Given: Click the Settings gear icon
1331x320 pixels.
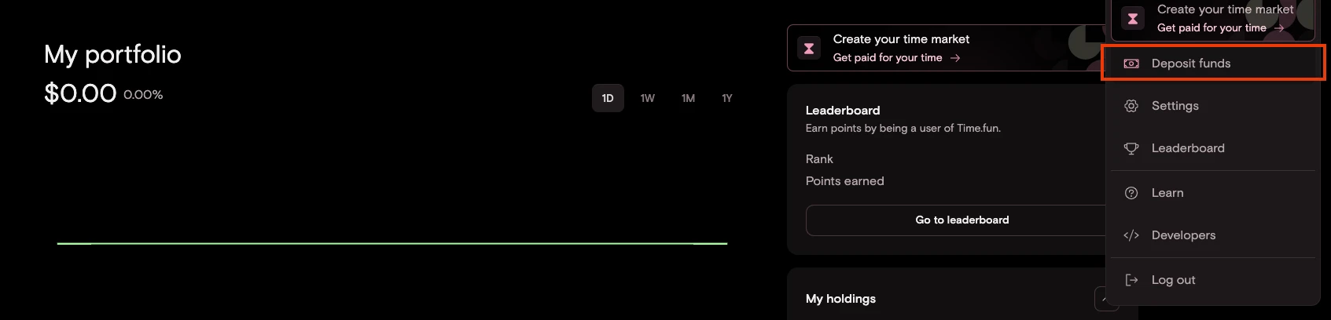Looking at the screenshot, I should coord(1131,106).
